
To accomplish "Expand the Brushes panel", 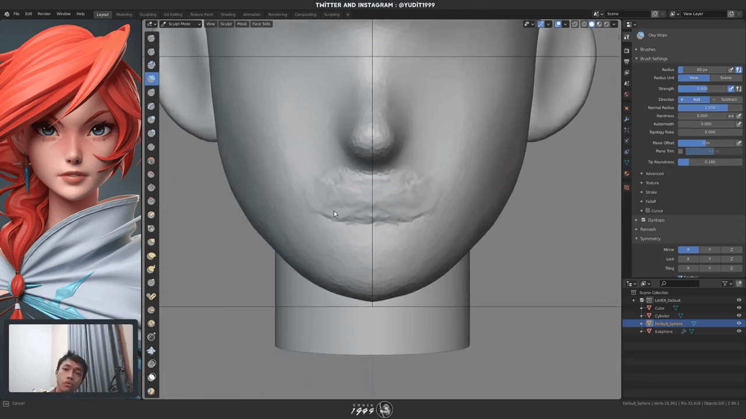I will [647, 49].
